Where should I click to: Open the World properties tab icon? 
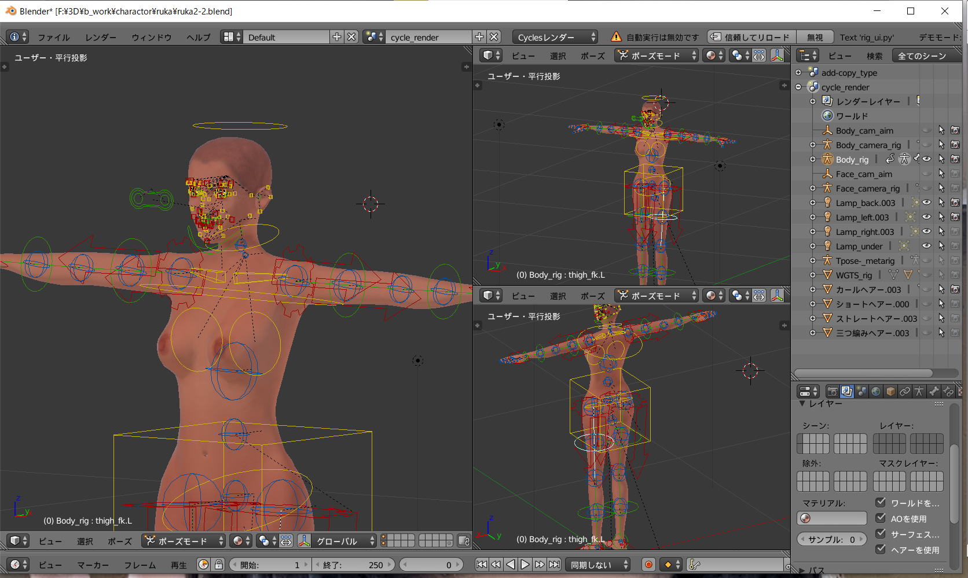pyautogui.click(x=876, y=392)
